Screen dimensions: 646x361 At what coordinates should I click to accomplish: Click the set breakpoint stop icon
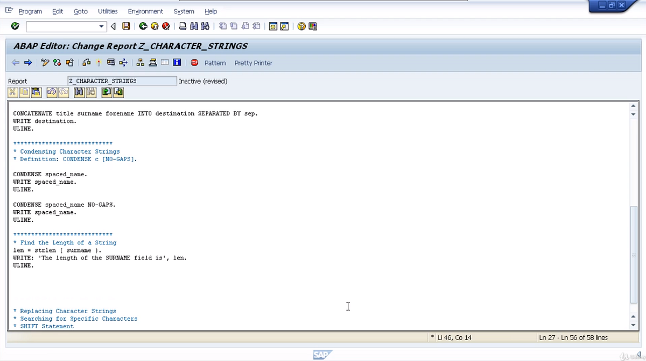pos(194,62)
